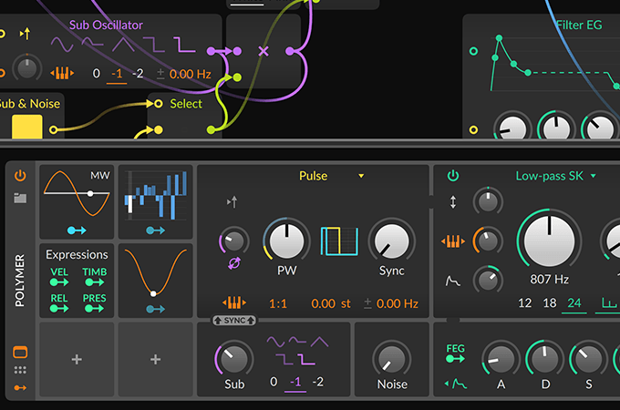Image resolution: width=620 pixels, height=410 pixels.
Task: Adjust the D decay knob
Action: [545, 359]
